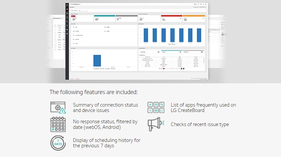The image size is (281, 157).
Task: Select the gray-topped device summary card
Action: pos(126,18)
